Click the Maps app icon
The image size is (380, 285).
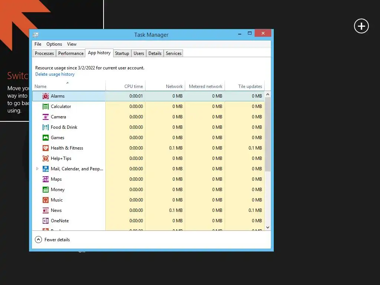pyautogui.click(x=46, y=179)
